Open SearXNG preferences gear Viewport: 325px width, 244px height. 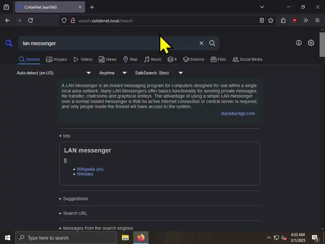coord(311,43)
